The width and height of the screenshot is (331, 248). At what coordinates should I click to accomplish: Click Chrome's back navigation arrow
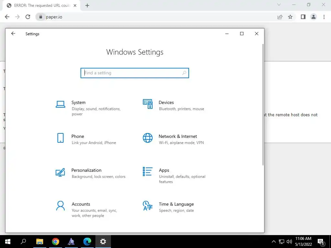tap(7, 17)
